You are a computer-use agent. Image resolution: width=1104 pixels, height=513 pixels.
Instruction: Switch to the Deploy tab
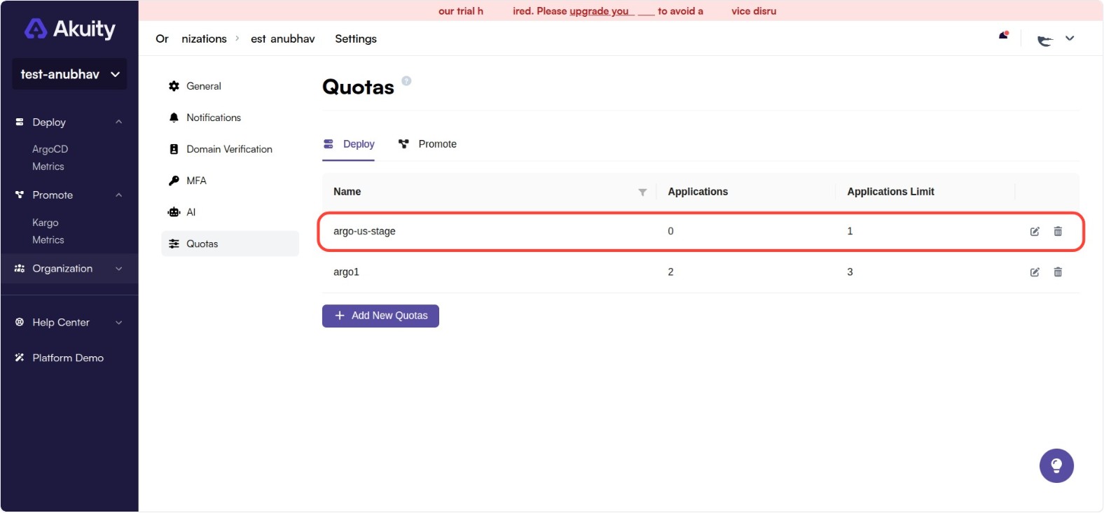[x=349, y=144]
